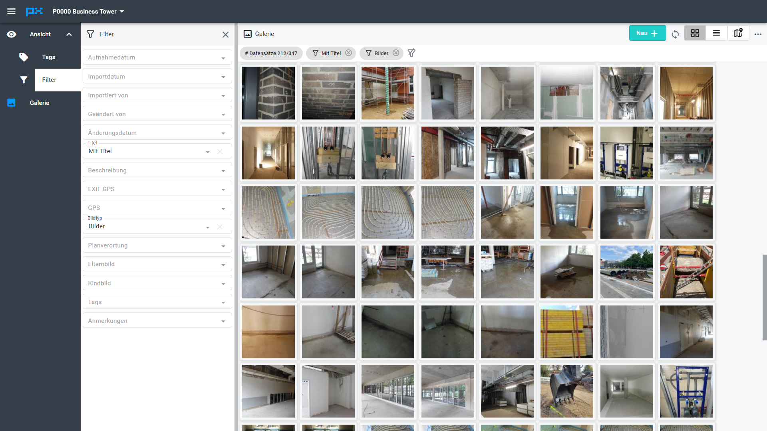The height and width of the screenshot is (431, 767).
Task: Expand the Tags filter dropdown
Action: tap(157, 302)
